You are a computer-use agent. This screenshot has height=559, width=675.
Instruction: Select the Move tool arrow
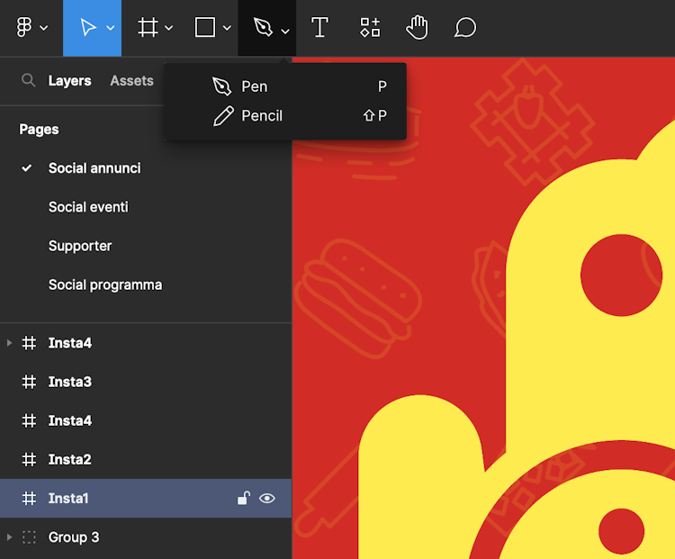(x=88, y=28)
